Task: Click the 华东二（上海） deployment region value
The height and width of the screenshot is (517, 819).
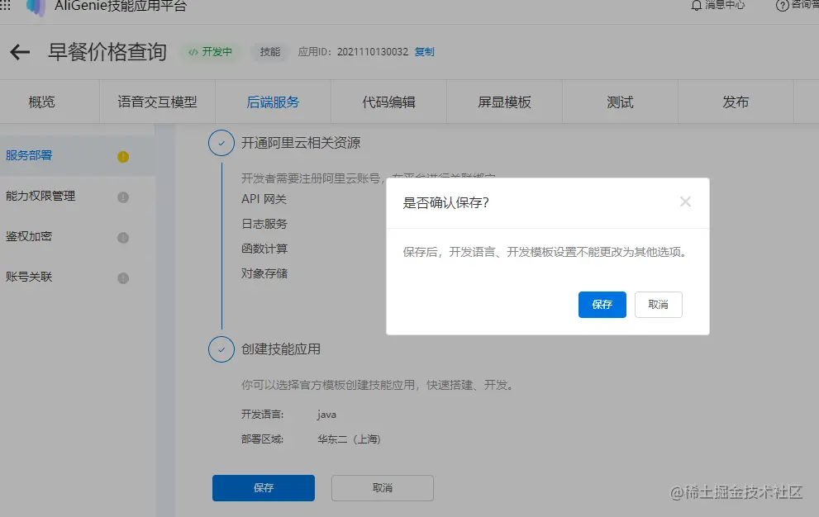Action: pos(349,439)
